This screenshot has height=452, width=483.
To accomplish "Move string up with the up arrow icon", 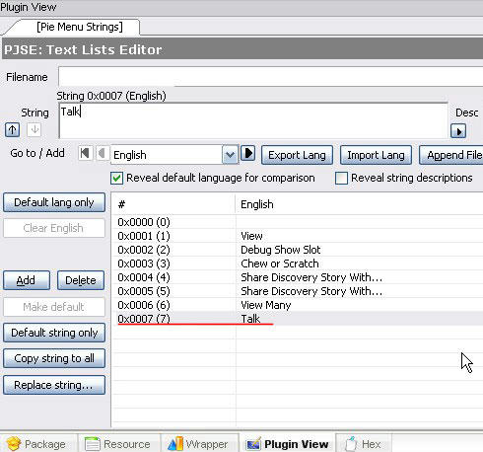I will click(13, 130).
